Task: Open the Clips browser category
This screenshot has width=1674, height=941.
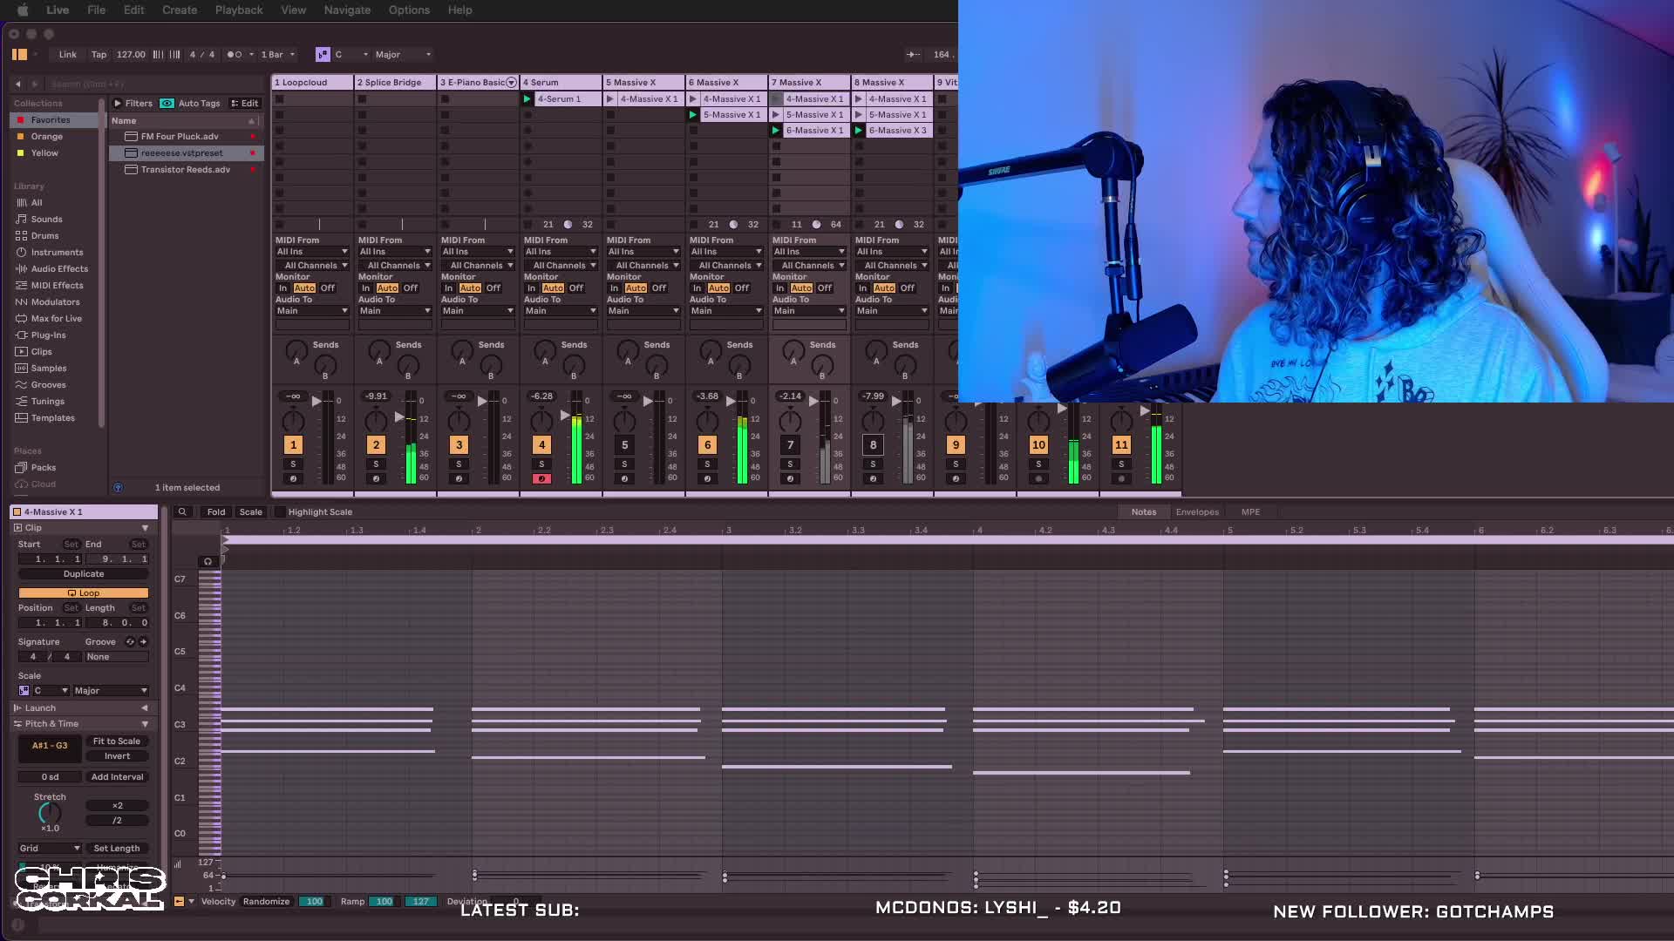Action: [41, 351]
